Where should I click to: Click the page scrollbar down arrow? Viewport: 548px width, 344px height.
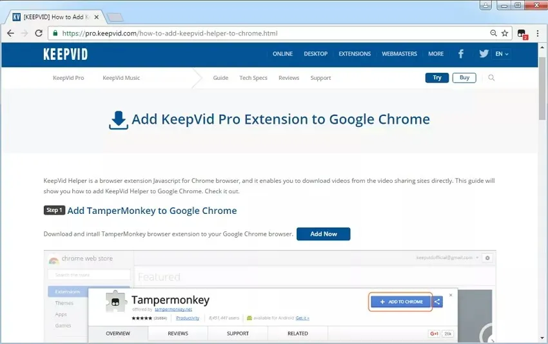tap(542, 338)
